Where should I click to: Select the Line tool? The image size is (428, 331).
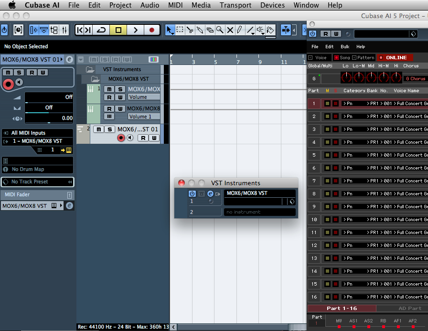(x=250, y=30)
